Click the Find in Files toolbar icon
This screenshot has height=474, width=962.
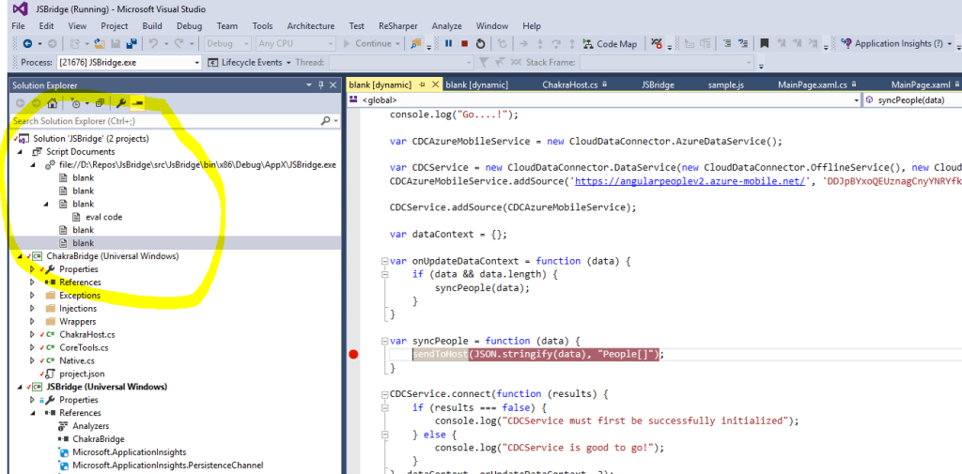(416, 43)
